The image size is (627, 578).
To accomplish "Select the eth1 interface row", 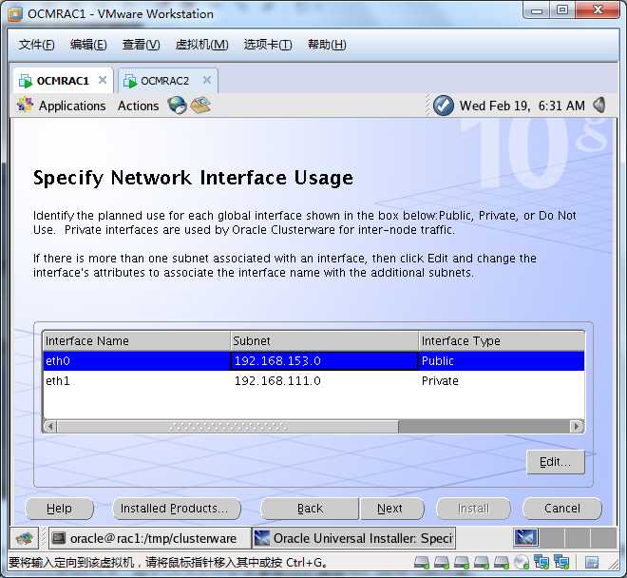I will click(313, 380).
